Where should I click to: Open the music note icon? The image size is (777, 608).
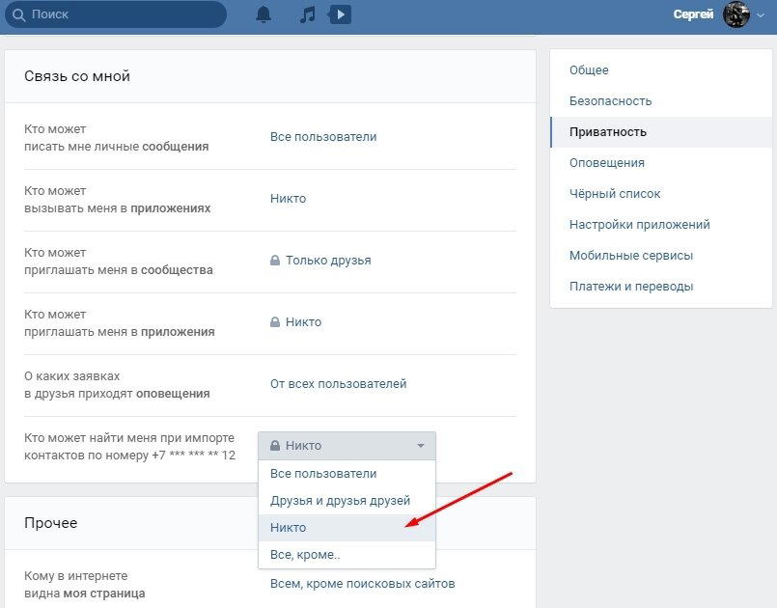(x=307, y=14)
